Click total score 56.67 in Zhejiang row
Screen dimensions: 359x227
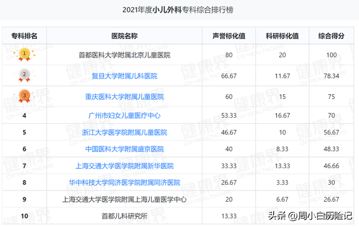332,132
